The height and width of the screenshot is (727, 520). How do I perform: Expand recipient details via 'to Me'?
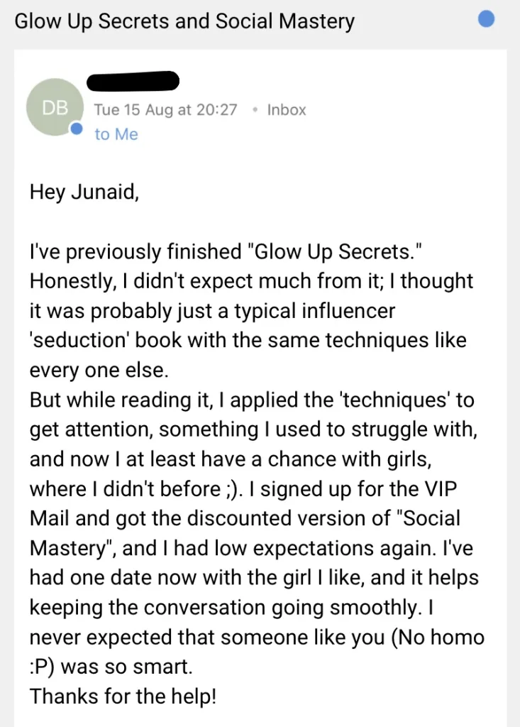[x=116, y=134]
